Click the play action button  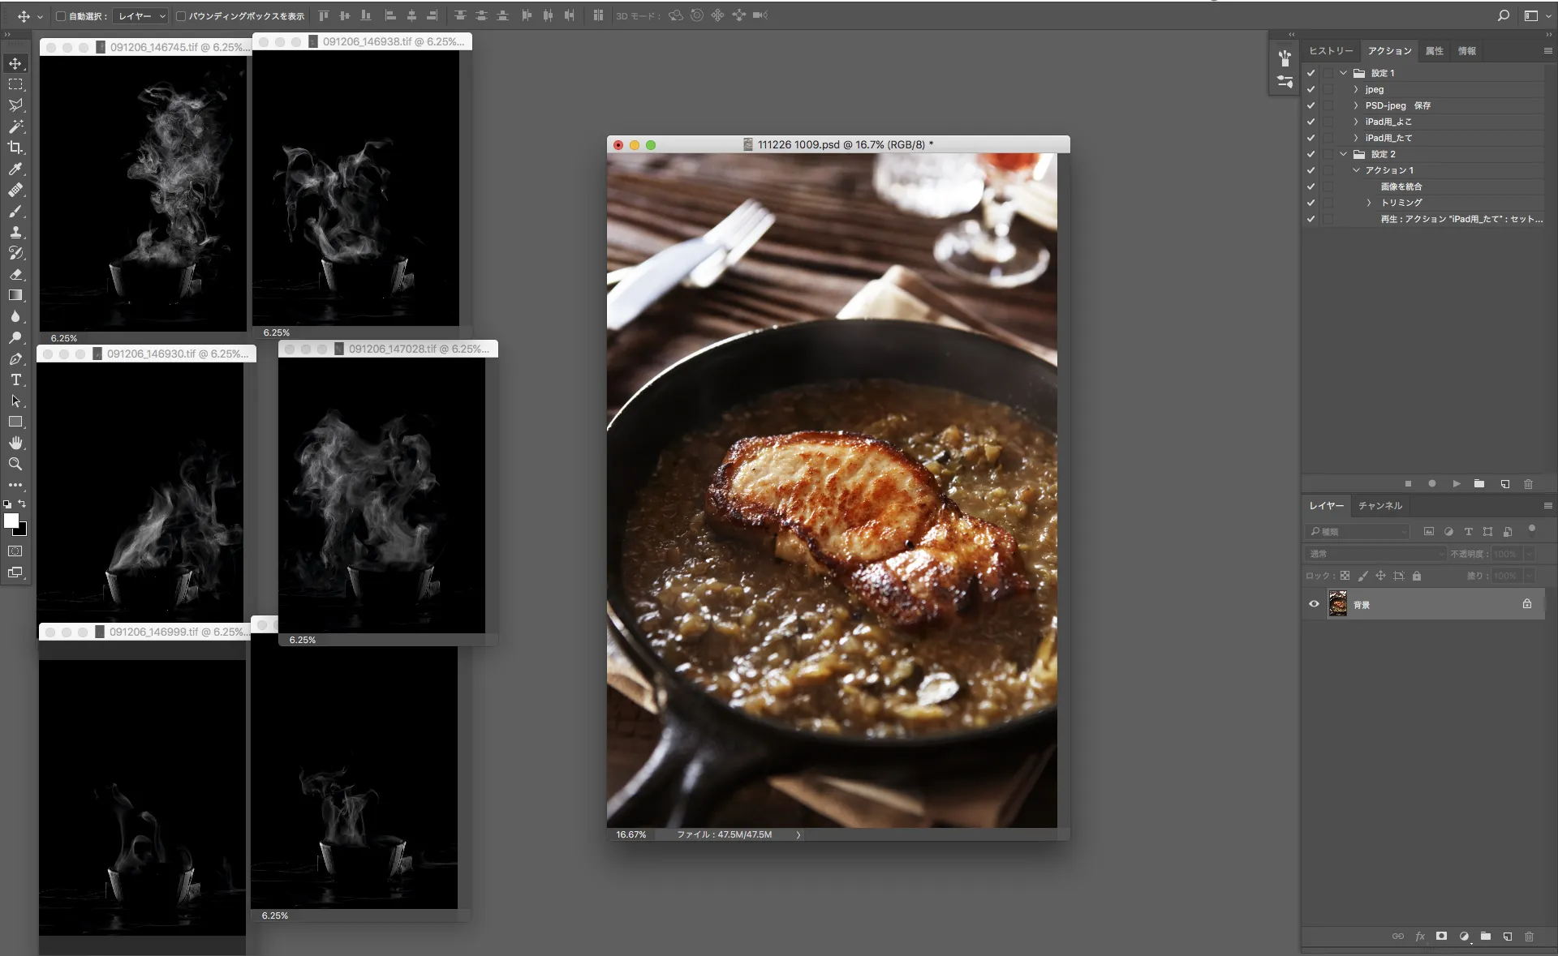click(x=1457, y=483)
